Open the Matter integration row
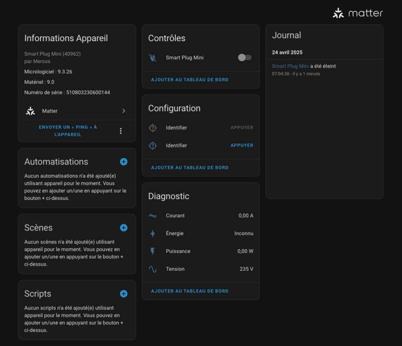402x346 pixels. point(77,111)
